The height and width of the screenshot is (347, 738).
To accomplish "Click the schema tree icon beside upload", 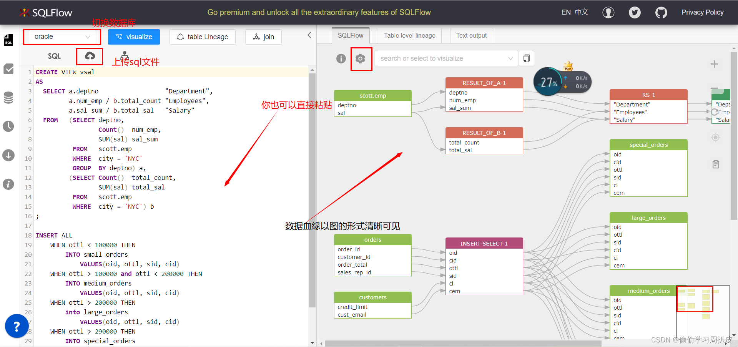I will tap(125, 56).
